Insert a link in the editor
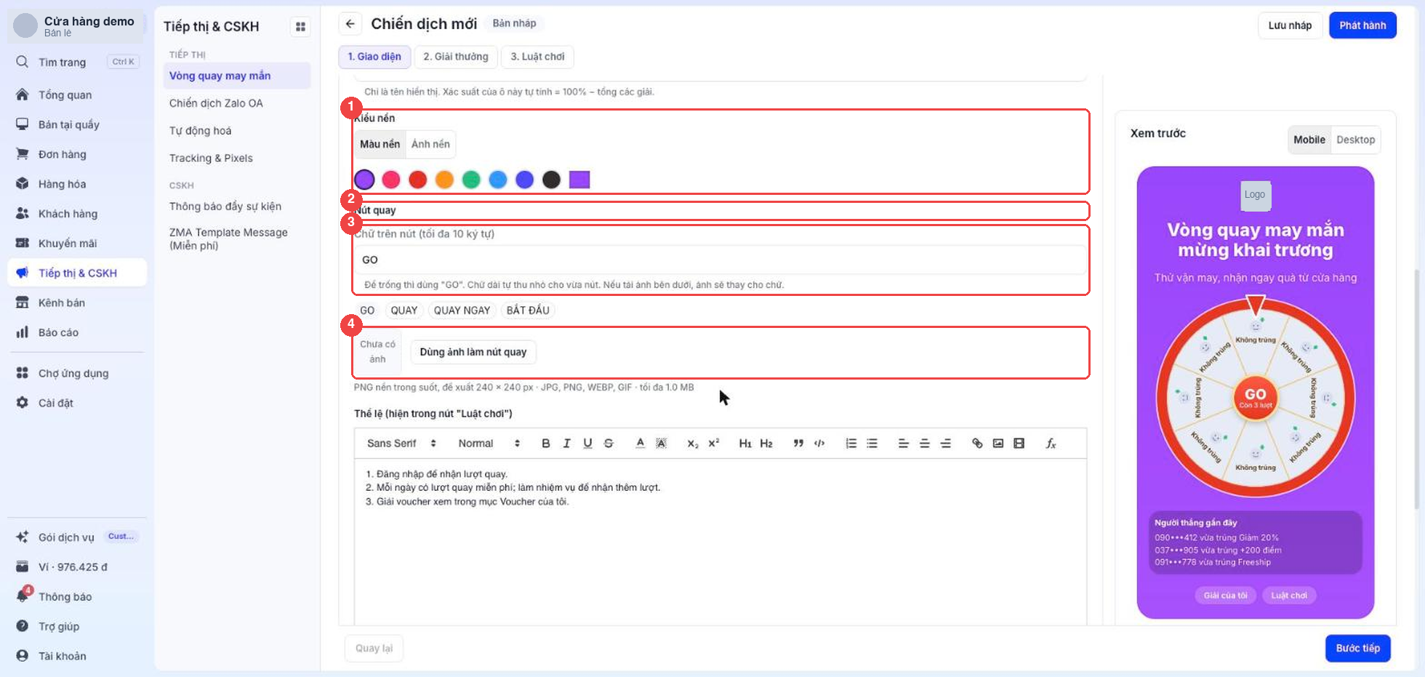Viewport: 1425px width, 677px height. click(977, 444)
